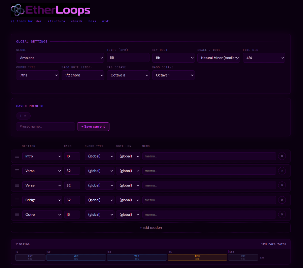The width and height of the screenshot is (303, 268).
Task: Delete the Verse row directly above Bridge
Action: [x=282, y=185]
